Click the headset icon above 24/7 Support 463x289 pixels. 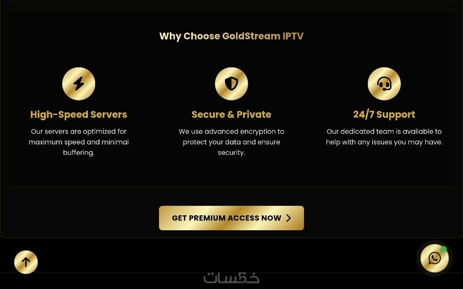384,84
